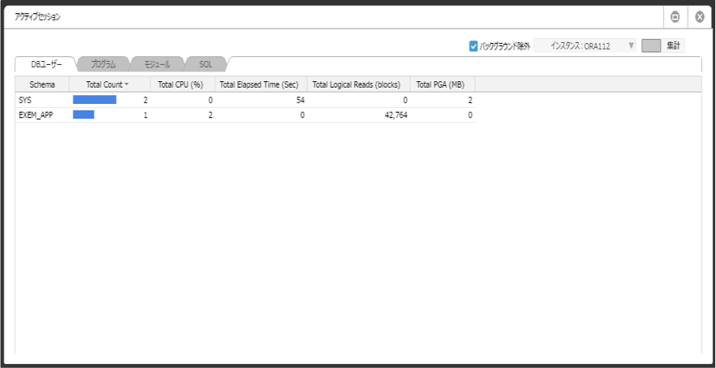716x368 pixels.
Task: Click the 集計 button
Action: pos(673,45)
